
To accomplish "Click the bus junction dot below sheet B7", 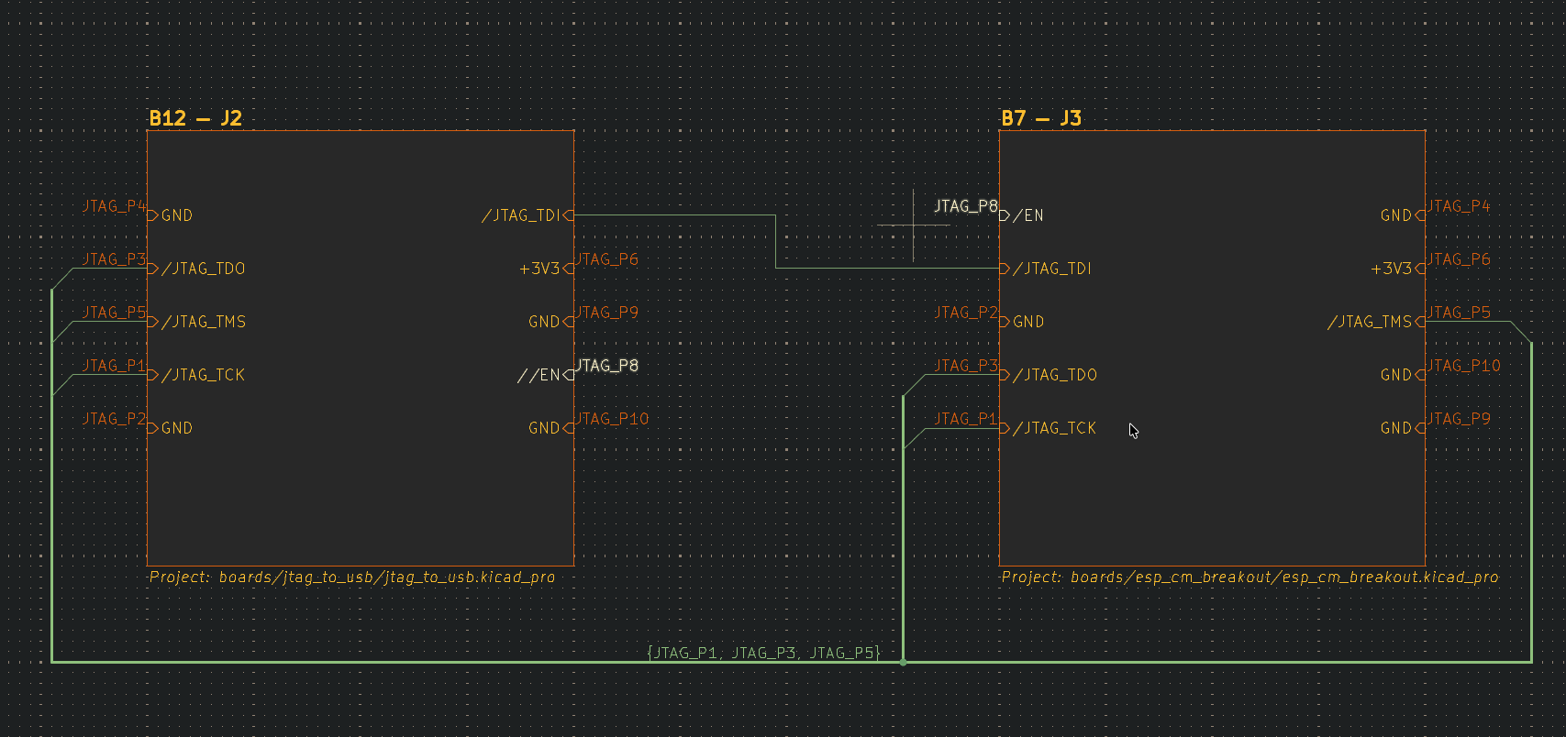I will click(904, 662).
